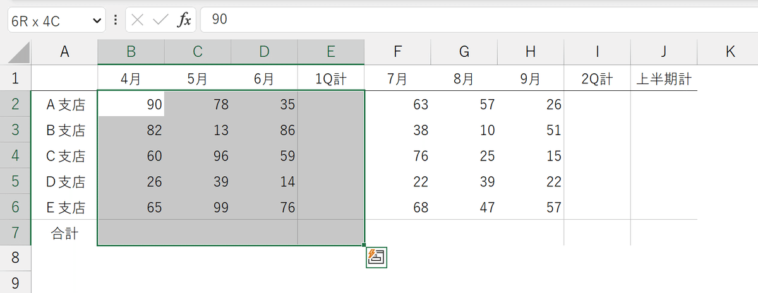Image resolution: width=758 pixels, height=293 pixels.
Task: Click inside the formula bar showing 90
Action: [442, 20]
